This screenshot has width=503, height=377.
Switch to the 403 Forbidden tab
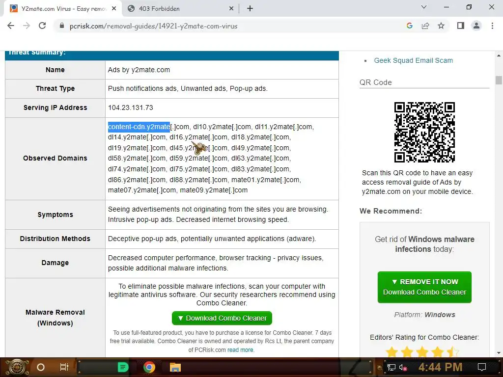coord(180,9)
